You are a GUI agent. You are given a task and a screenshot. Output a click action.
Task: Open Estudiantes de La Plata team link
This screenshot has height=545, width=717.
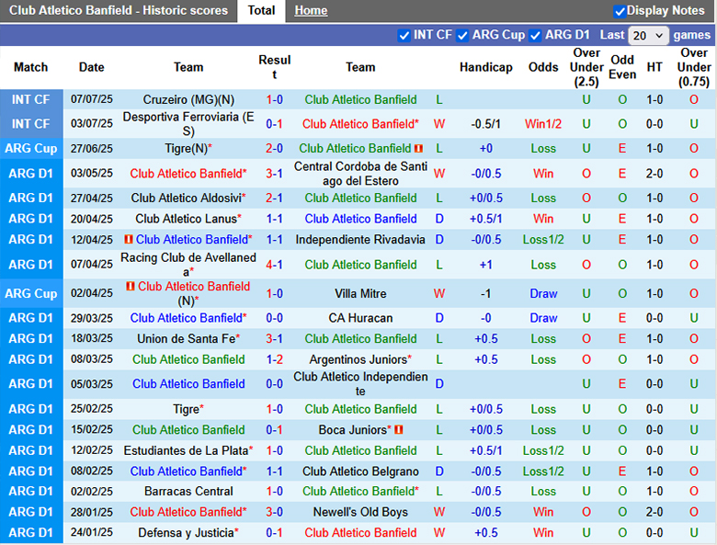[x=186, y=450]
